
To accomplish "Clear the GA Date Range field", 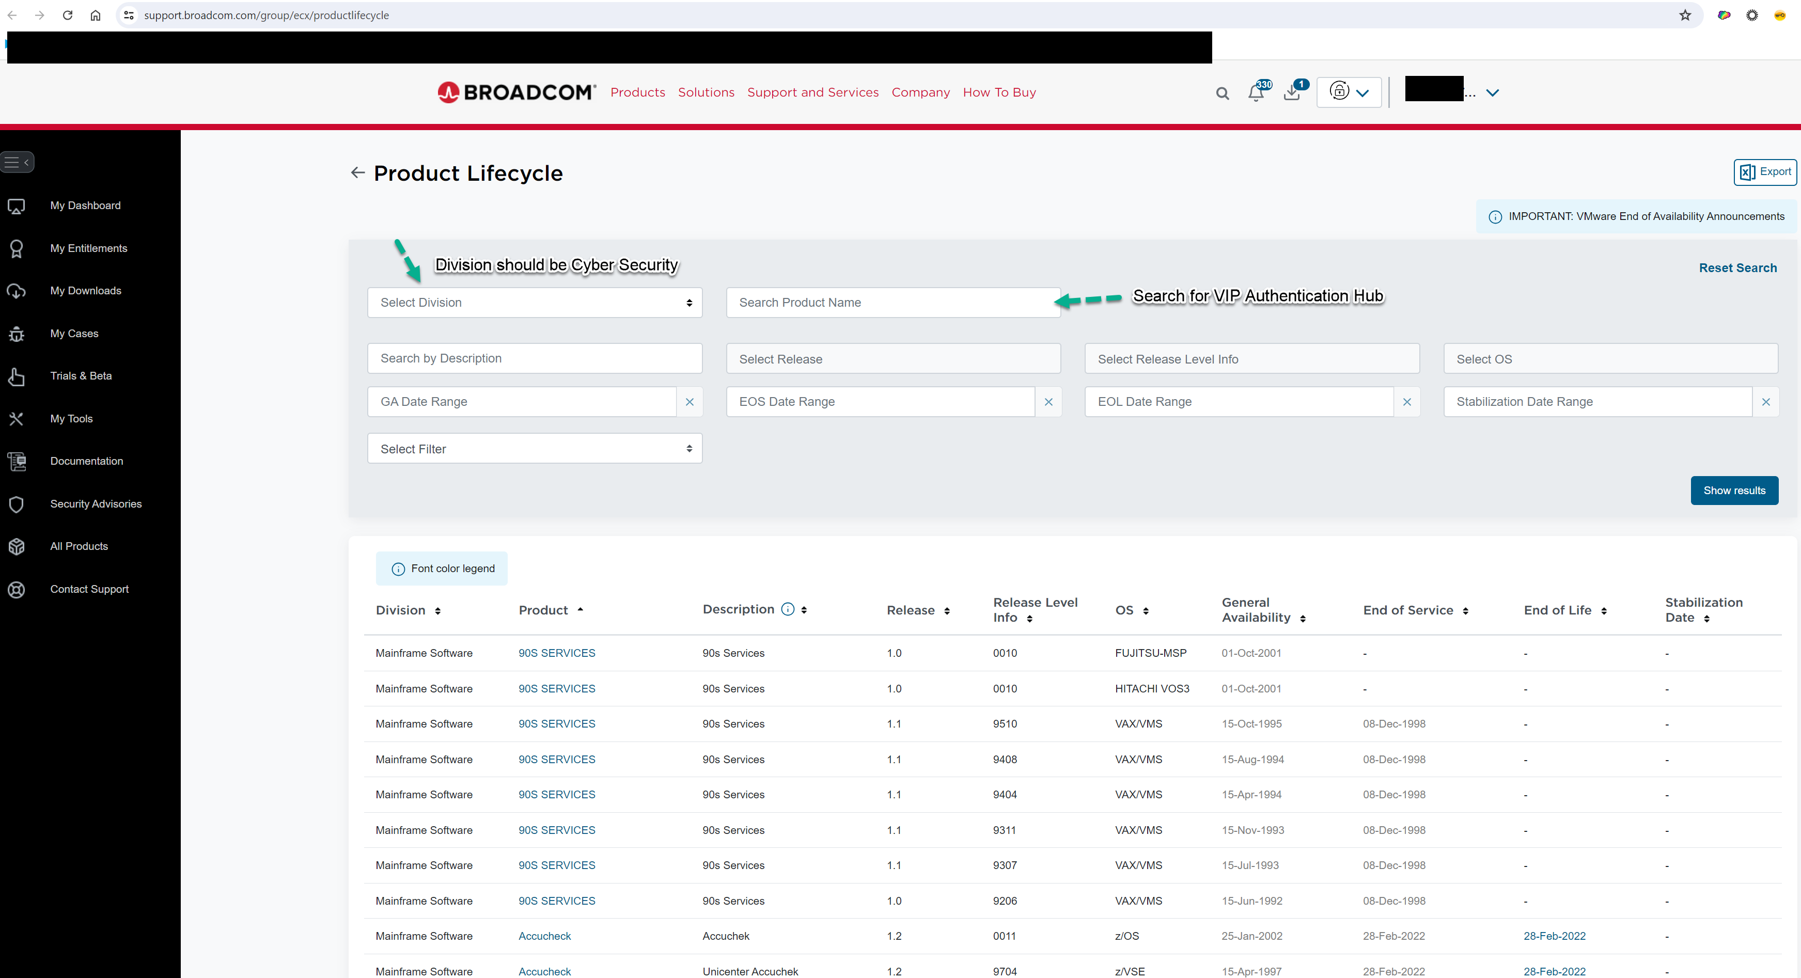I will pyautogui.click(x=690, y=402).
